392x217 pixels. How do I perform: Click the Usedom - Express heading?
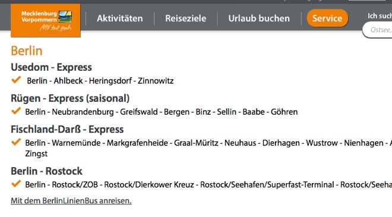pyautogui.click(x=51, y=67)
